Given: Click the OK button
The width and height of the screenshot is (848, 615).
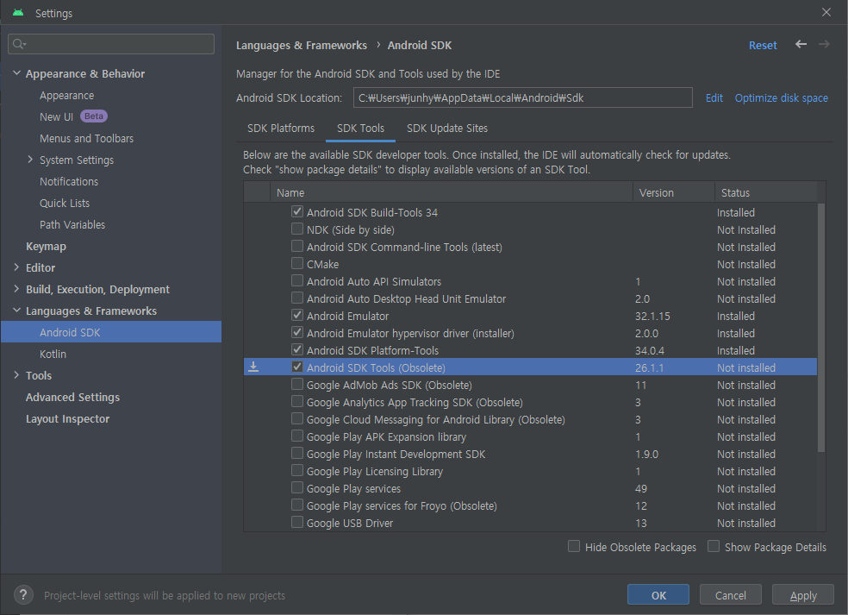Looking at the screenshot, I should coord(658,595).
